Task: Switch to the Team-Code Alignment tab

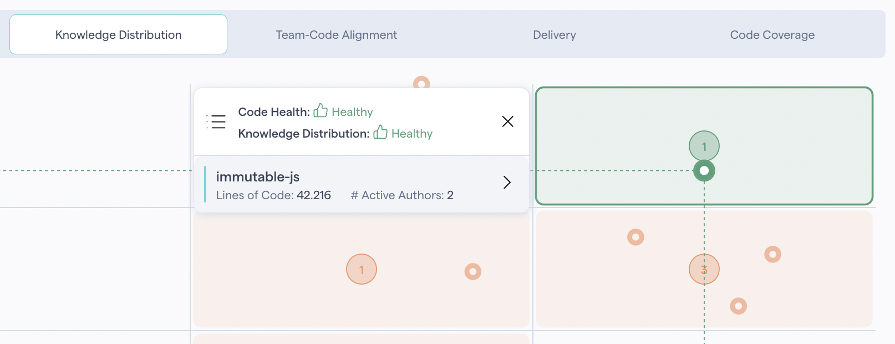Action: click(336, 35)
